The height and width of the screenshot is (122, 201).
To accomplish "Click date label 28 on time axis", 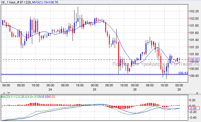I will pyautogui.click(x=135, y=89).
